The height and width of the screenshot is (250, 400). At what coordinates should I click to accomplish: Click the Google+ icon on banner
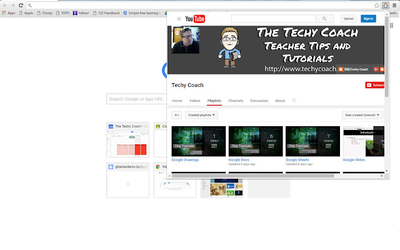pos(376,69)
